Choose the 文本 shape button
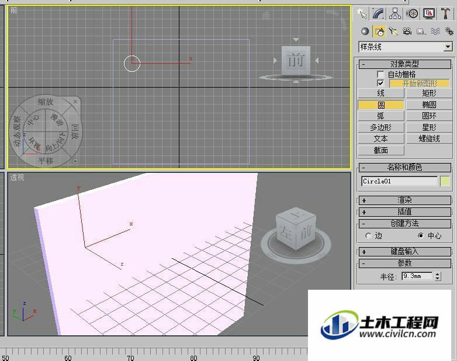 coord(381,138)
